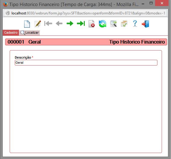Switch to the Cadastro tab
171x159 pixels.
11,32
